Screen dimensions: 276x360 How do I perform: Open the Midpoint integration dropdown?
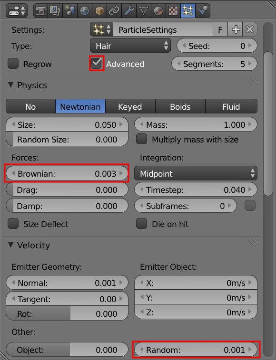point(196,173)
